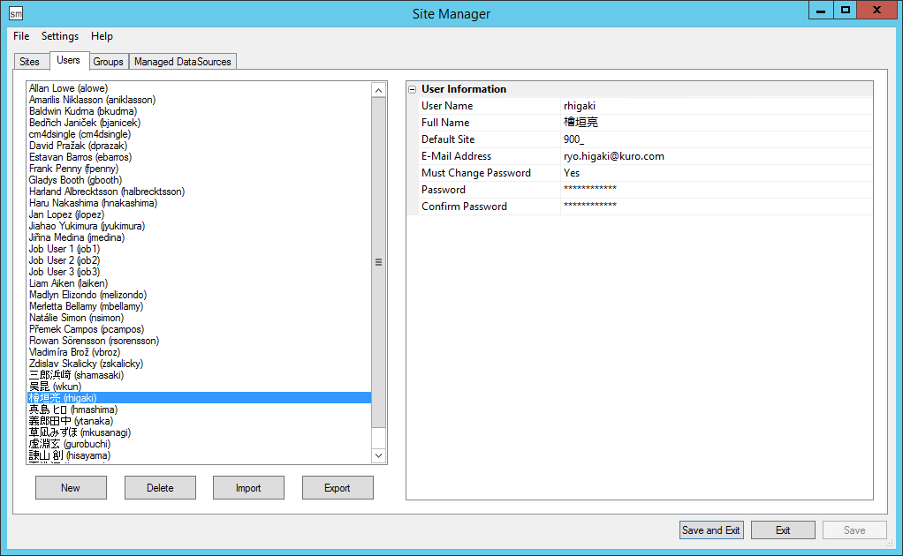Screen dimensions: 903x556
Task: Click the user list scroll up arrow
Action: pos(378,90)
